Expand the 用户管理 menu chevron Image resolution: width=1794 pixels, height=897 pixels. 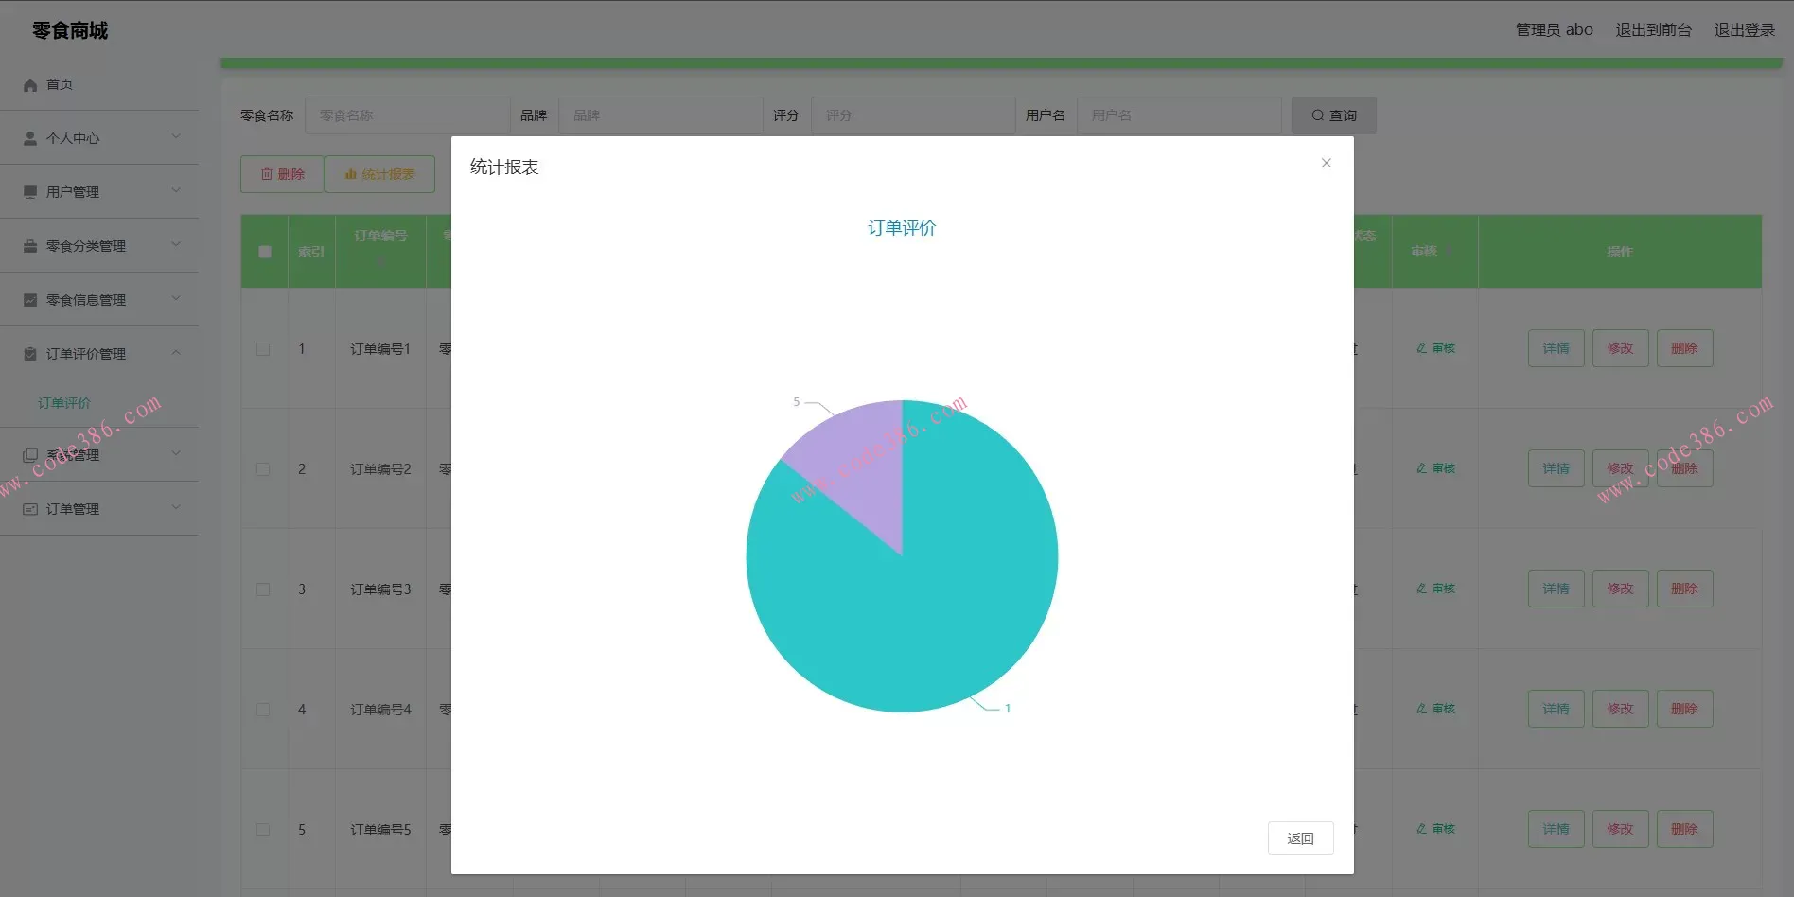click(176, 191)
